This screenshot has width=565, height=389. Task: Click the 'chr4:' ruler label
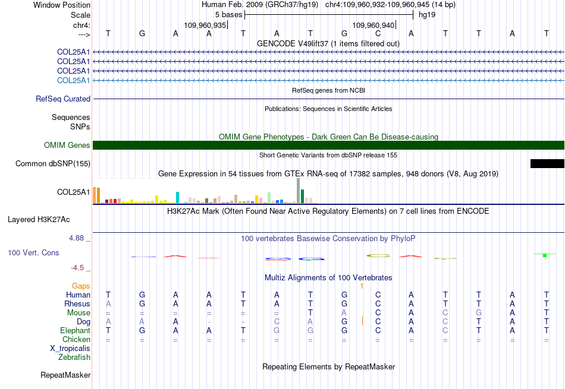82,26
